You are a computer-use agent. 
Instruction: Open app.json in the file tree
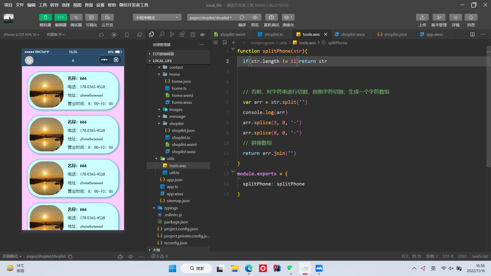click(x=174, y=180)
